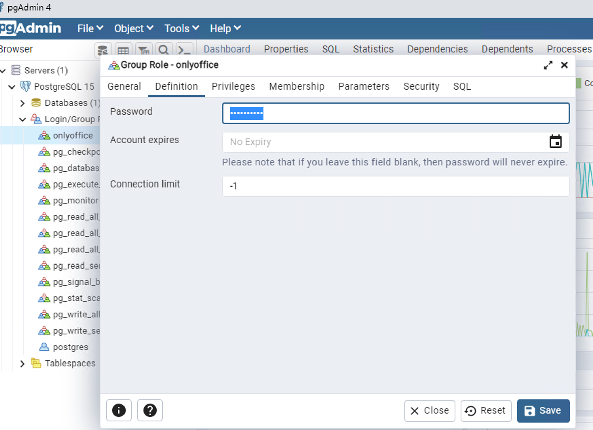The height and width of the screenshot is (430, 593).
Task: Expand the Databases tree node
Action: (22, 103)
